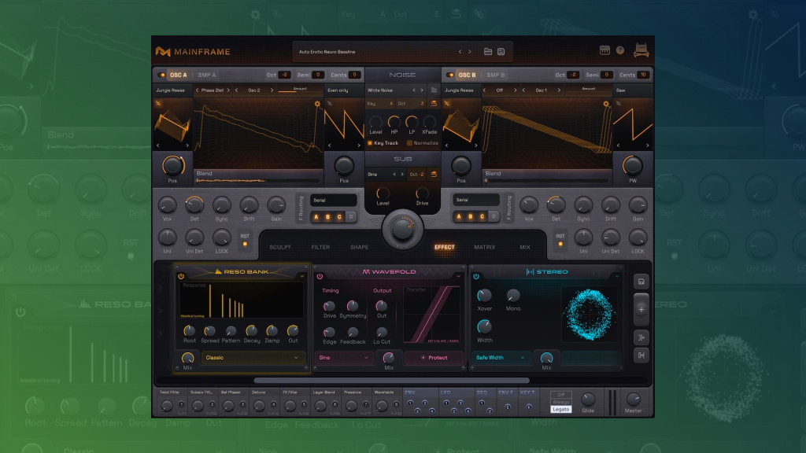This screenshot has width=806, height=453.
Task: Open the Classic mode dropdown in Reso Bank
Action: tap(253, 358)
